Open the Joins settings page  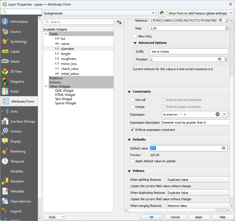coord(14,111)
